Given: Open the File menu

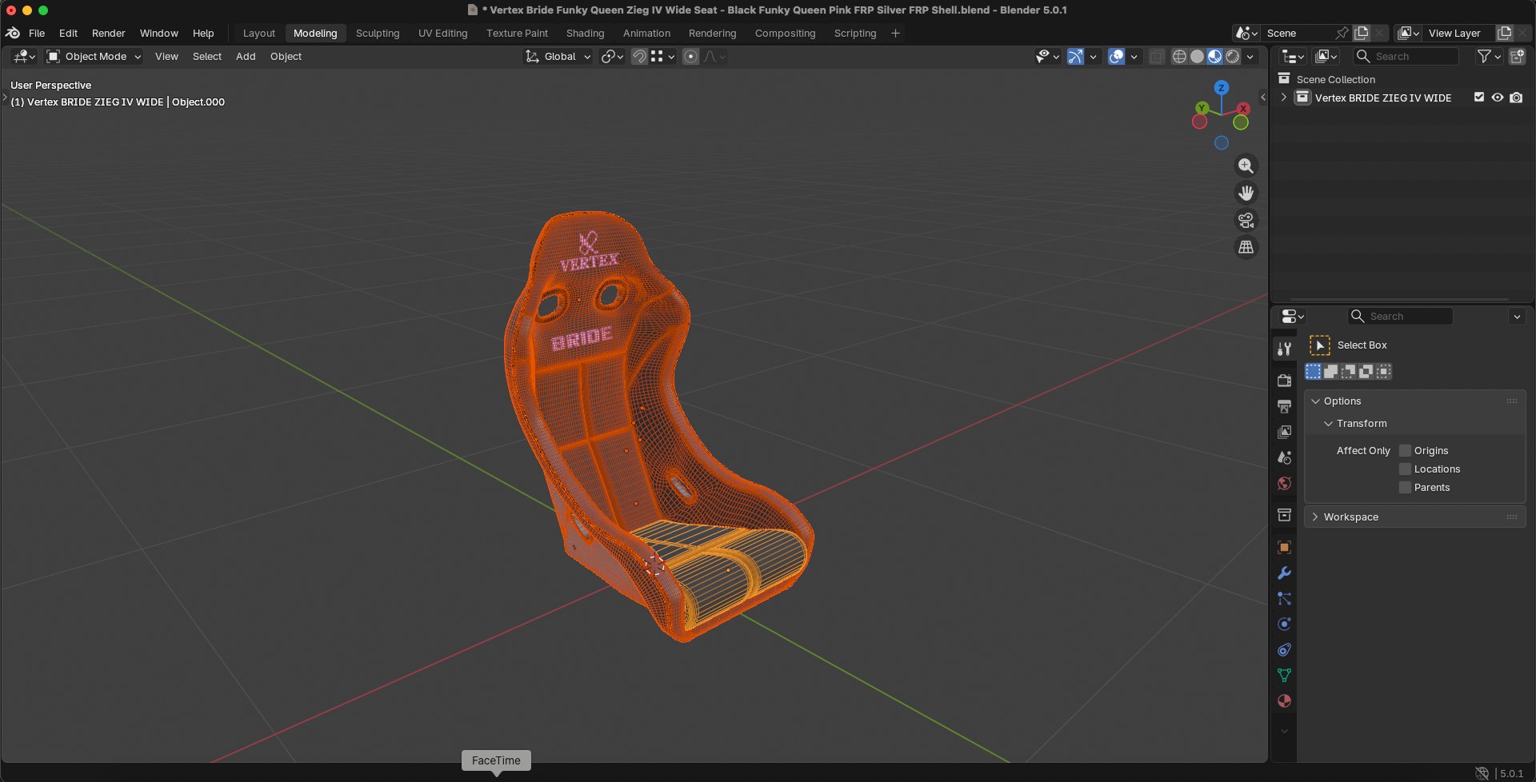Looking at the screenshot, I should point(37,33).
